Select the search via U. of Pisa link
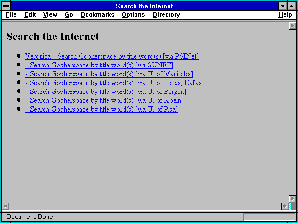 (102, 109)
